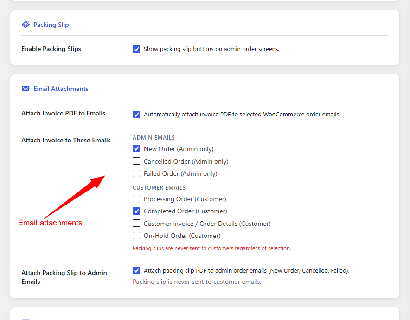Click the red packing slips warning note
The image size is (410, 320).
click(212, 248)
